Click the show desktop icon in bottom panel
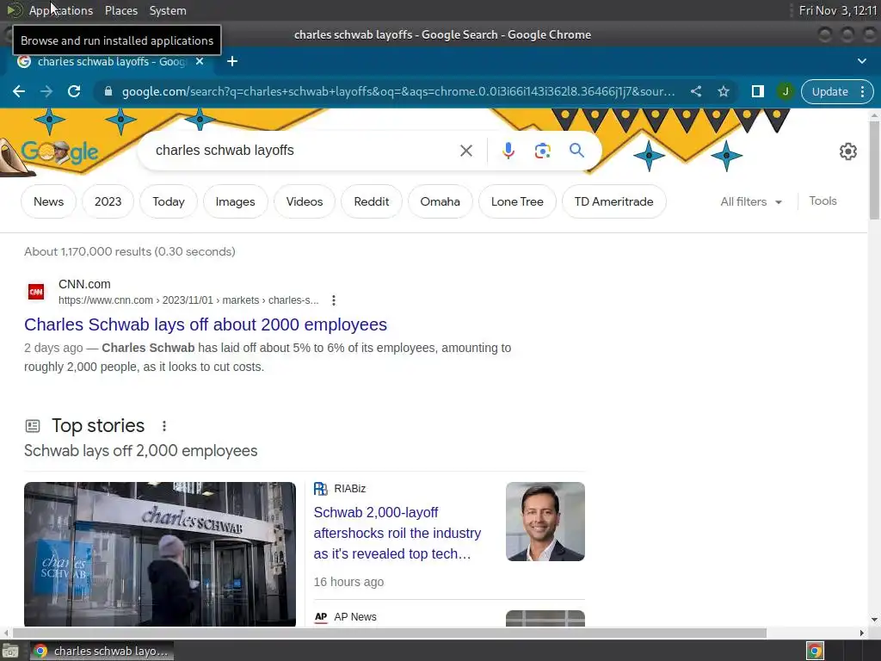 pyautogui.click(x=10, y=651)
